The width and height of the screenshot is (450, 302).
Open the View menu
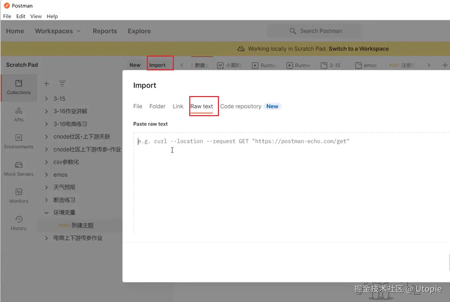click(x=36, y=16)
